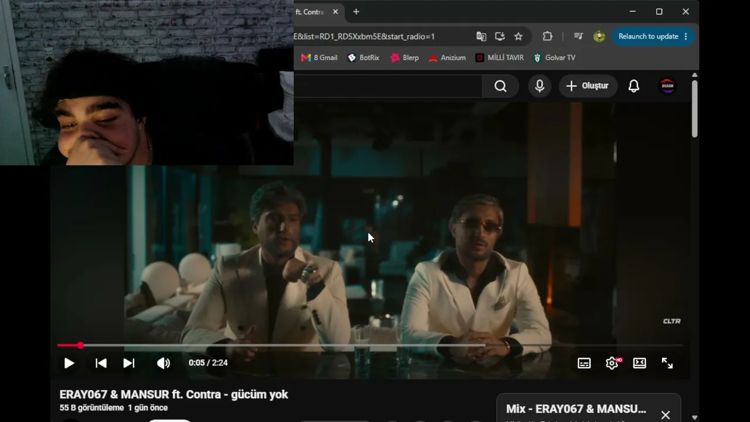
Task: Play the YouTube video
Action: 69,363
